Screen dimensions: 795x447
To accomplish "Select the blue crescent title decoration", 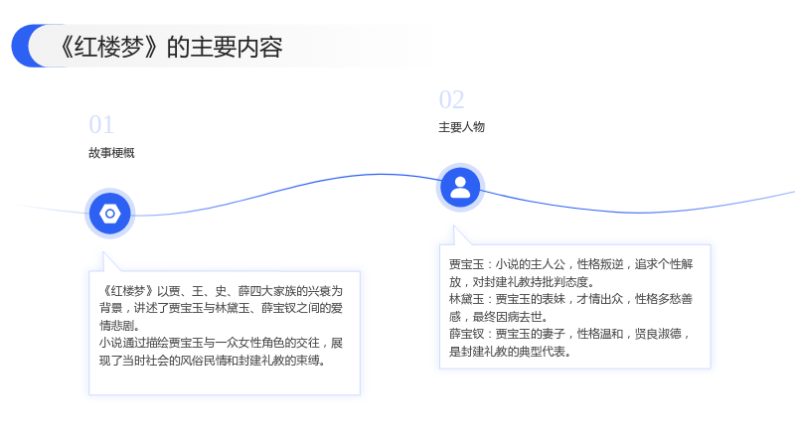I will (26, 46).
